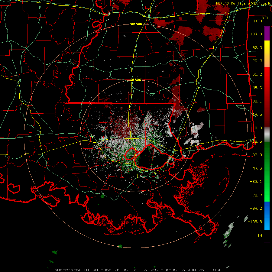
Task: Click the [KT] units label
Action: click(257, 21)
